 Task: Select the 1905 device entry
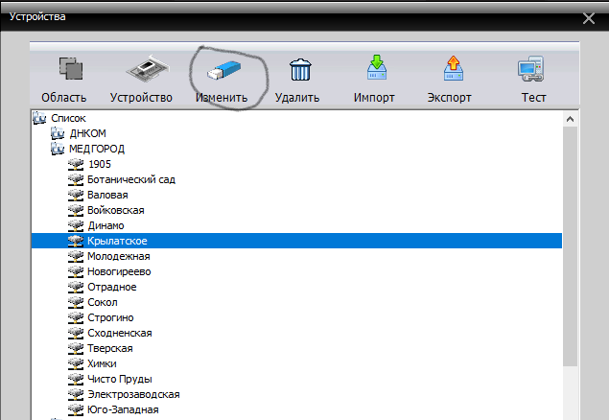click(x=100, y=164)
